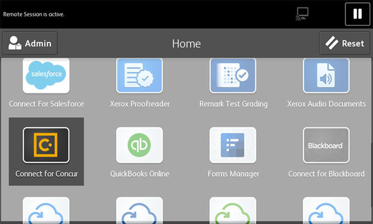Open the Connect for Blackboard app icon
Screen dimensions: 373x224
(x=326, y=145)
